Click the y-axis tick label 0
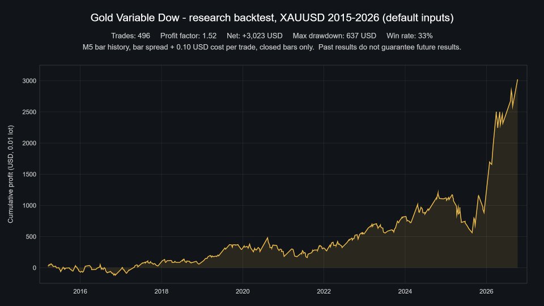The width and height of the screenshot is (544, 306). pos(35,268)
